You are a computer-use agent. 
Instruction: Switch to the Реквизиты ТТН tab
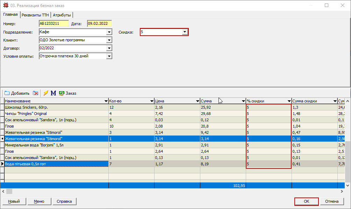pos(35,15)
